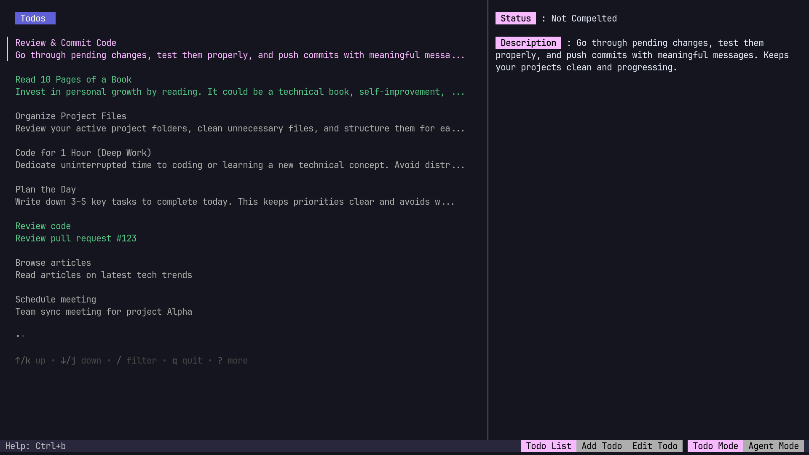Select the Review code todo item
This screenshot has height=455, width=809.
43,226
